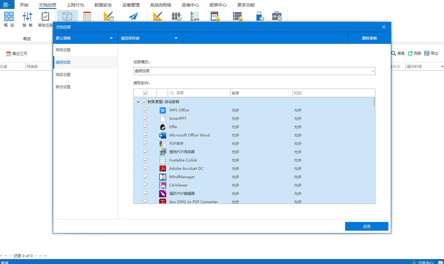This screenshot has height=264, width=444.
Task: Click the 删除策略 delete policy button
Action: click(x=369, y=38)
